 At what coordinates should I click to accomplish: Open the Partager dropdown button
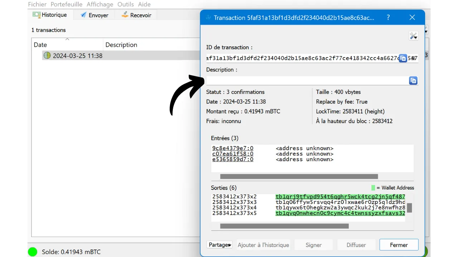pos(219,245)
